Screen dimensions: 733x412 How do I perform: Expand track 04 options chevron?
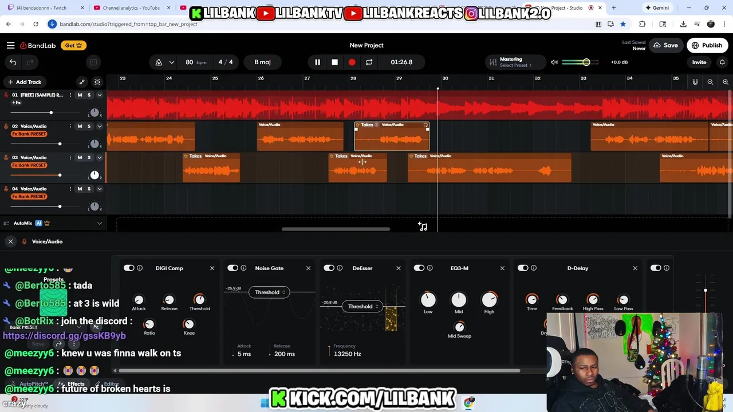pos(100,189)
